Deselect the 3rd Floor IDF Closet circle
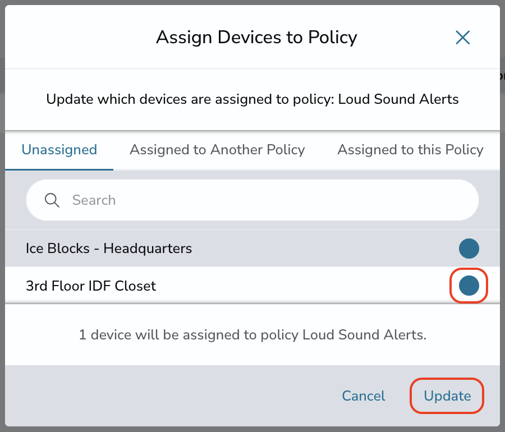This screenshot has height=432, width=505. 469,286
